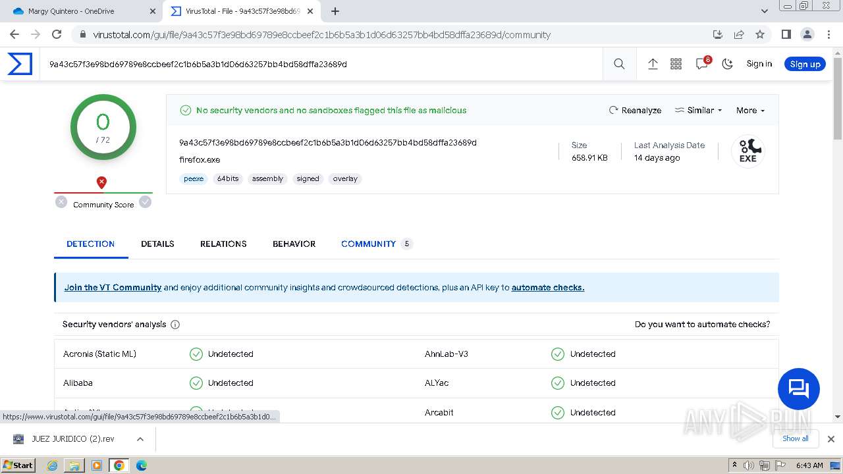843x474 pixels.
Task: Click Show all downloads
Action: click(x=795, y=438)
